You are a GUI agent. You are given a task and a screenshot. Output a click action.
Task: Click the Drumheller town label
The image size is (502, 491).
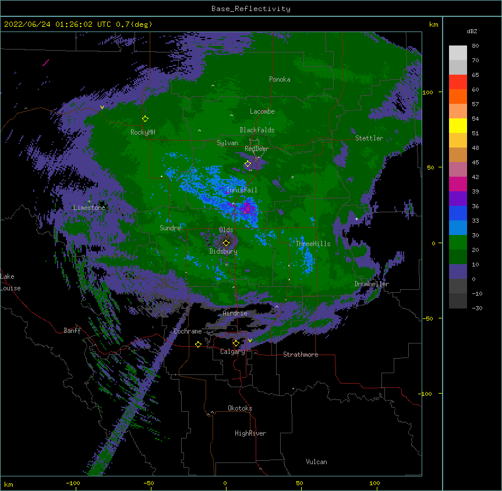(372, 284)
